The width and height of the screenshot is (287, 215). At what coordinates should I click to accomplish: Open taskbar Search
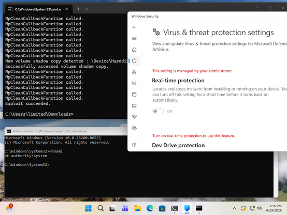click(101, 208)
